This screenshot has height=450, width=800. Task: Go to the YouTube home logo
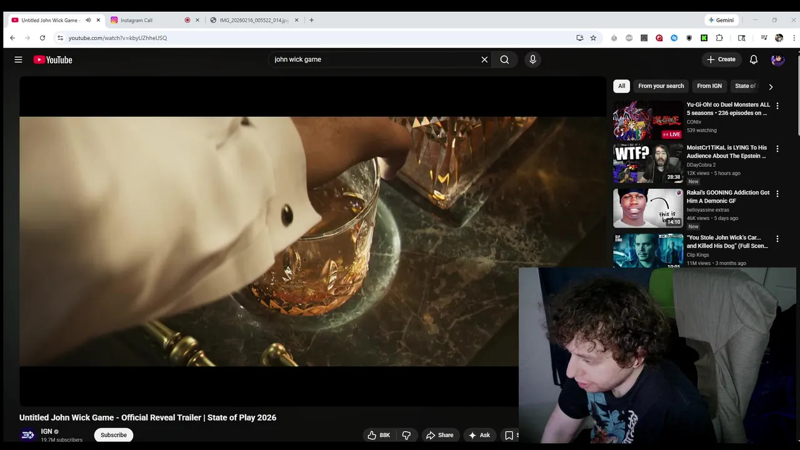(52, 59)
